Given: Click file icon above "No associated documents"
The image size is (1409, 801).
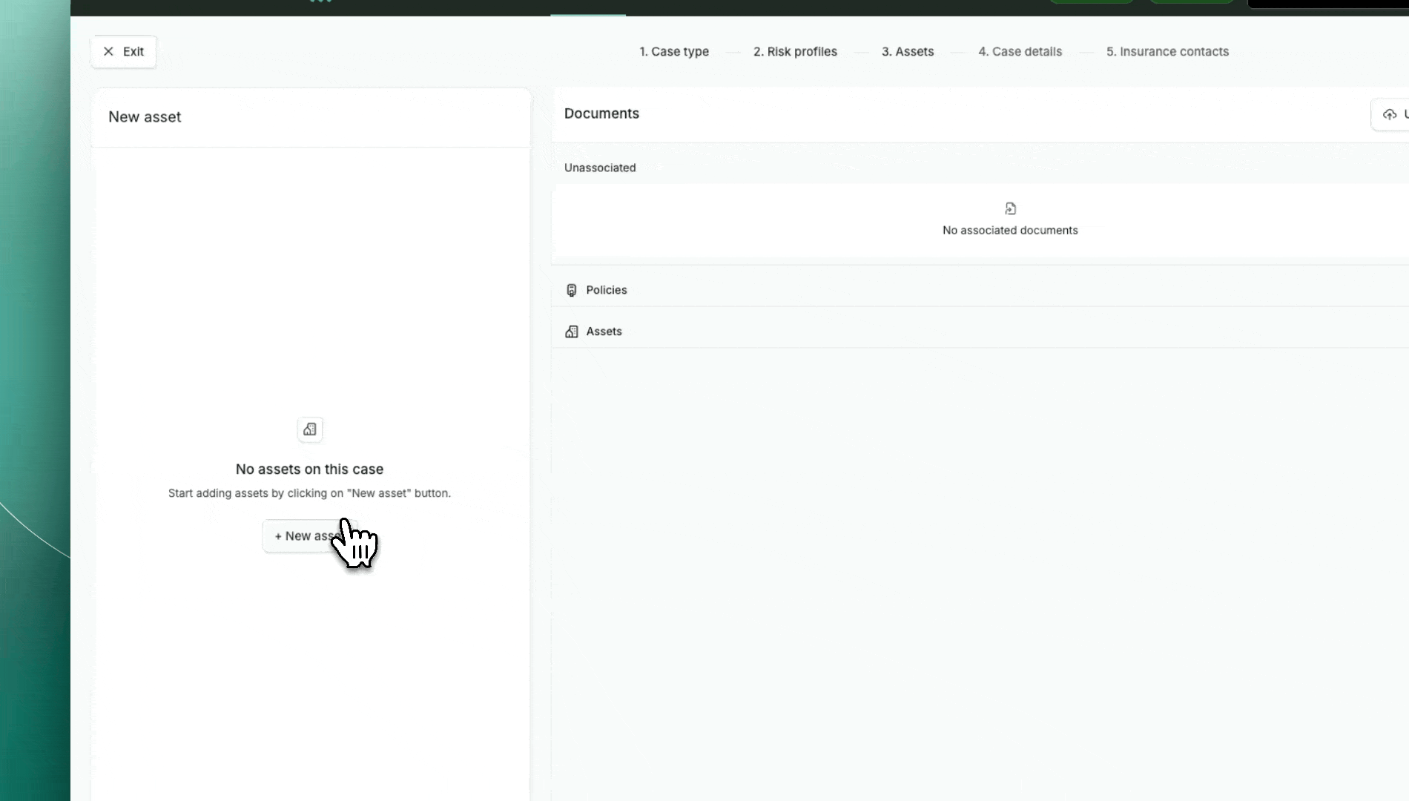Looking at the screenshot, I should pos(1010,208).
